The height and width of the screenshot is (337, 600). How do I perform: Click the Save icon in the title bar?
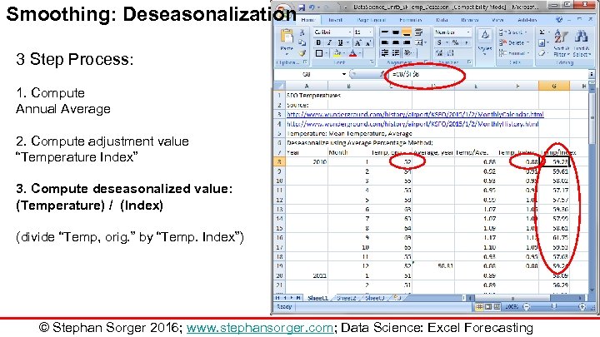click(x=302, y=7)
